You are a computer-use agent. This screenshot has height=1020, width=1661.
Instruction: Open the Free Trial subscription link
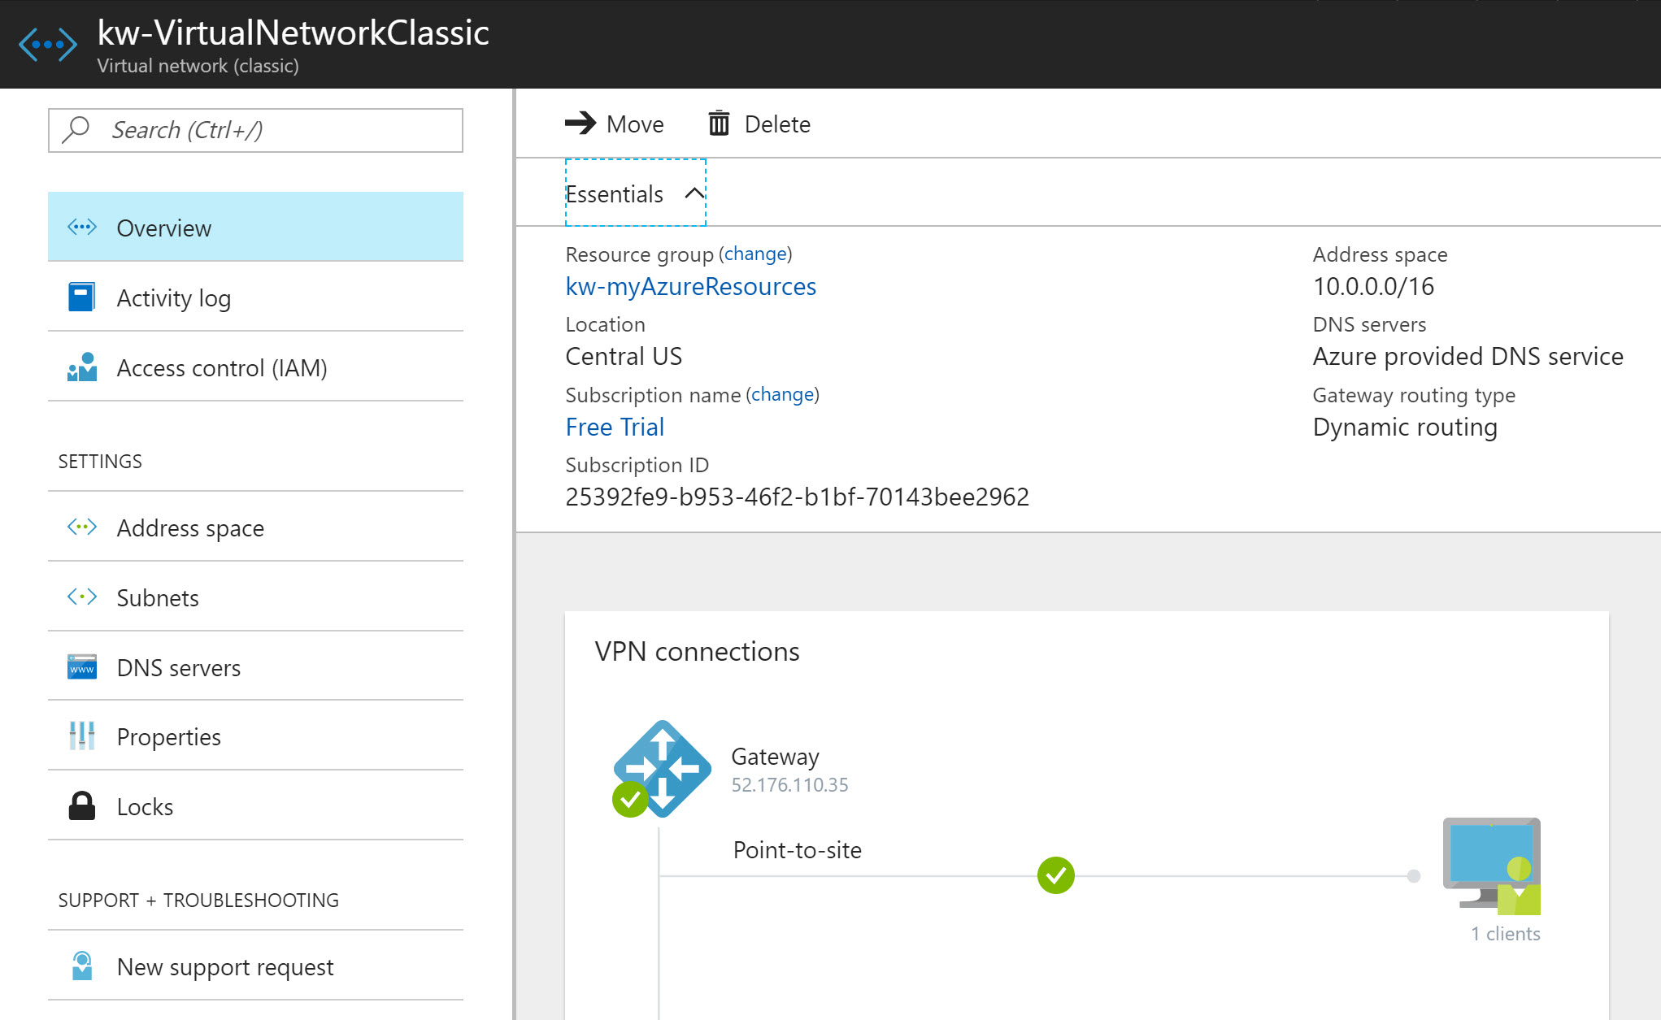click(x=615, y=427)
